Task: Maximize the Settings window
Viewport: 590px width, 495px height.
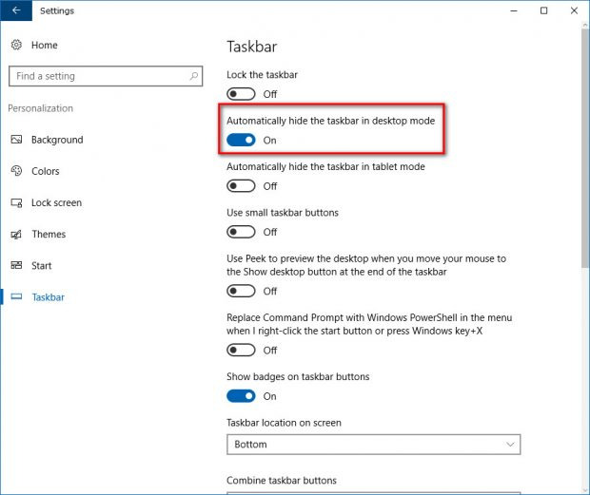Action: pos(543,10)
